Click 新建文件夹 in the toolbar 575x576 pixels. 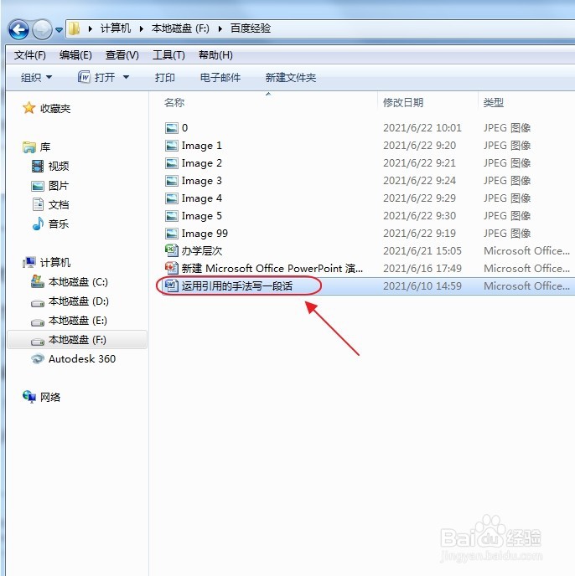click(291, 78)
